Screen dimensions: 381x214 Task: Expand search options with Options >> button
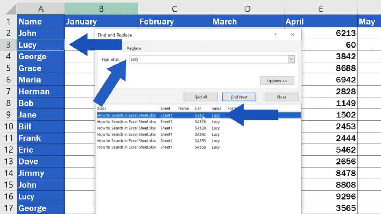tap(277, 81)
